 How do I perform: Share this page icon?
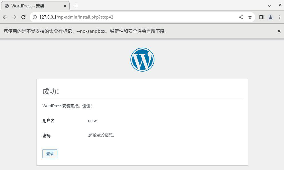241,17
